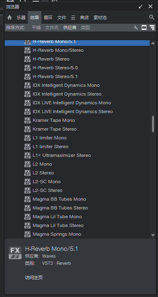This screenshot has height=297, width=158.
Task: Sort by 类型 type
Action: [86, 27]
